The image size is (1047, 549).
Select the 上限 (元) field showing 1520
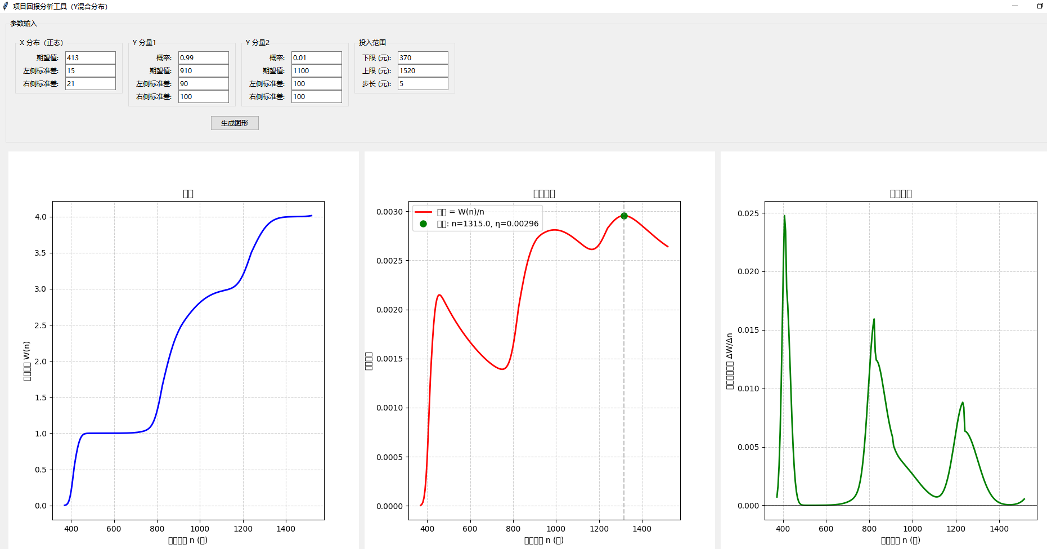(x=423, y=70)
